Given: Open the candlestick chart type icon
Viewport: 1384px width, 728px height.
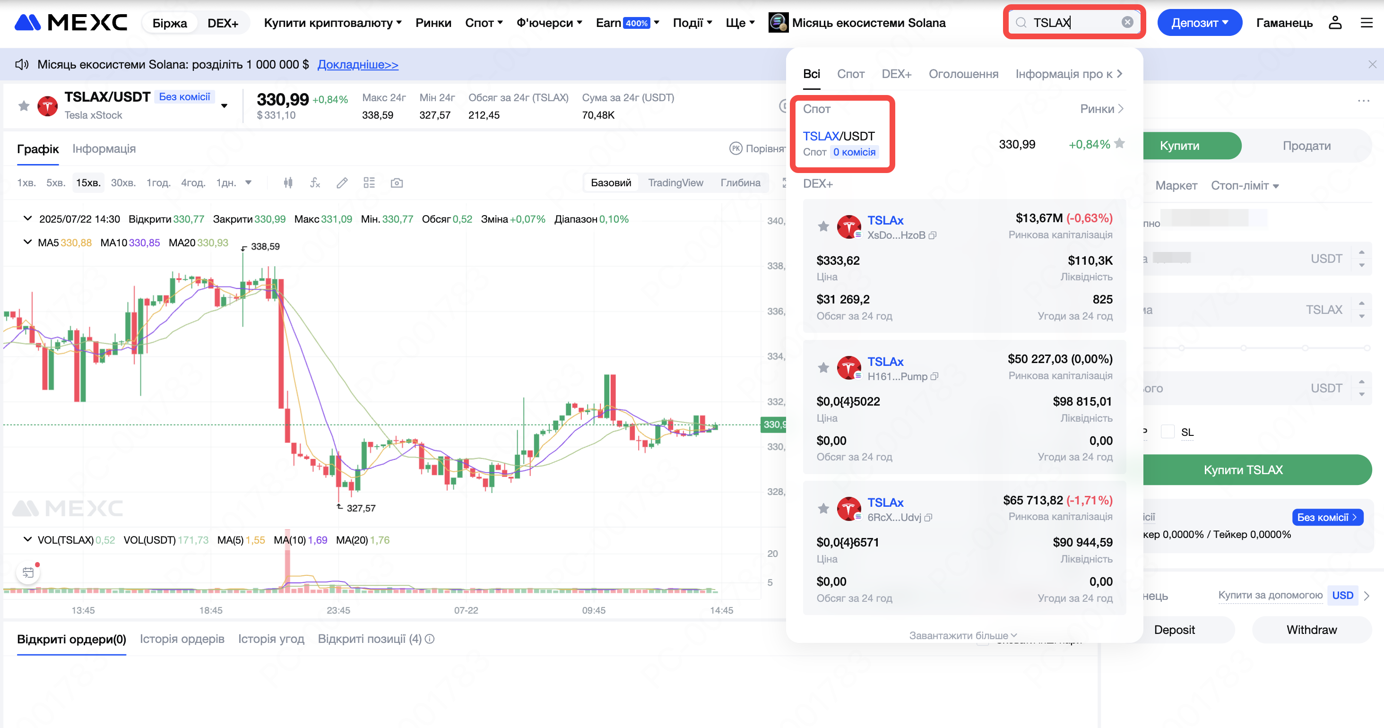Looking at the screenshot, I should click(288, 182).
